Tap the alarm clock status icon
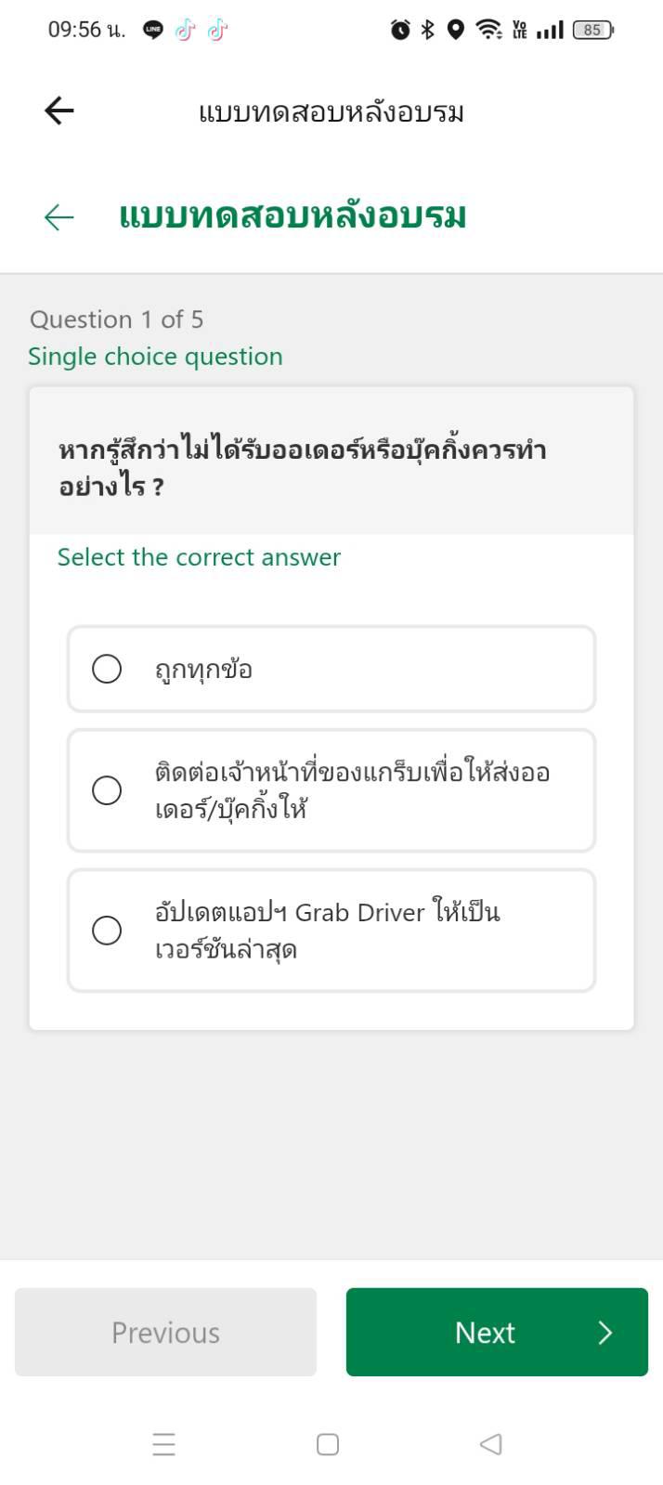Image resolution: width=663 pixels, height=1485 pixels. pos(400,30)
